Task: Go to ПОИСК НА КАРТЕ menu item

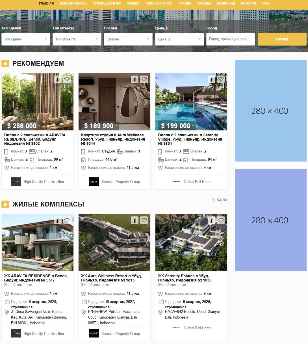Action: [159, 3]
